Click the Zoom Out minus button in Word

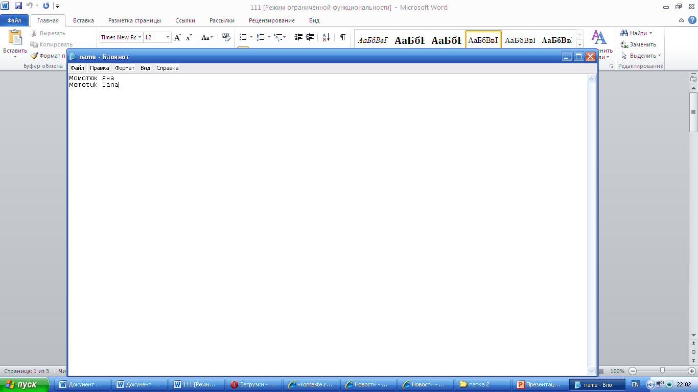point(633,371)
